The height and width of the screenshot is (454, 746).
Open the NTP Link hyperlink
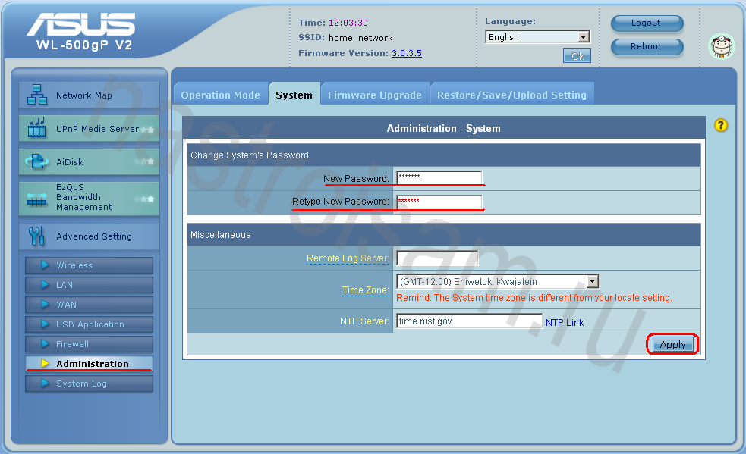pyautogui.click(x=565, y=322)
